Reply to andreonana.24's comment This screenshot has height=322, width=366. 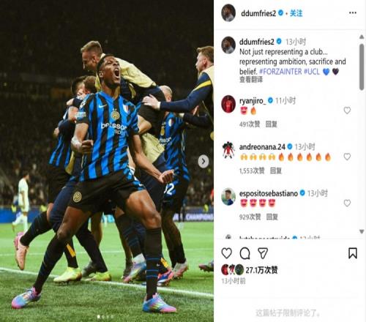pos(276,171)
